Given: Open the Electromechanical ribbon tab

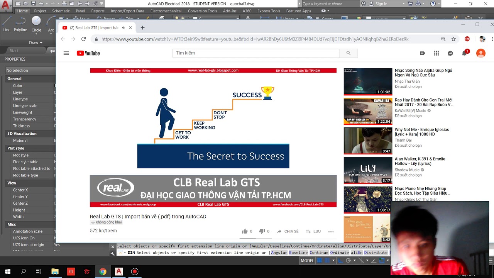Looking at the screenshot, I should [x=166, y=11].
